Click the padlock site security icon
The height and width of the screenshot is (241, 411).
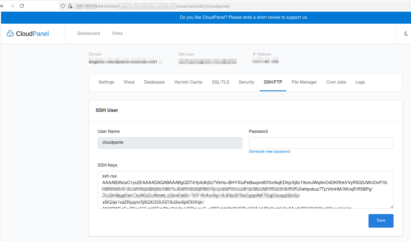(x=70, y=6)
